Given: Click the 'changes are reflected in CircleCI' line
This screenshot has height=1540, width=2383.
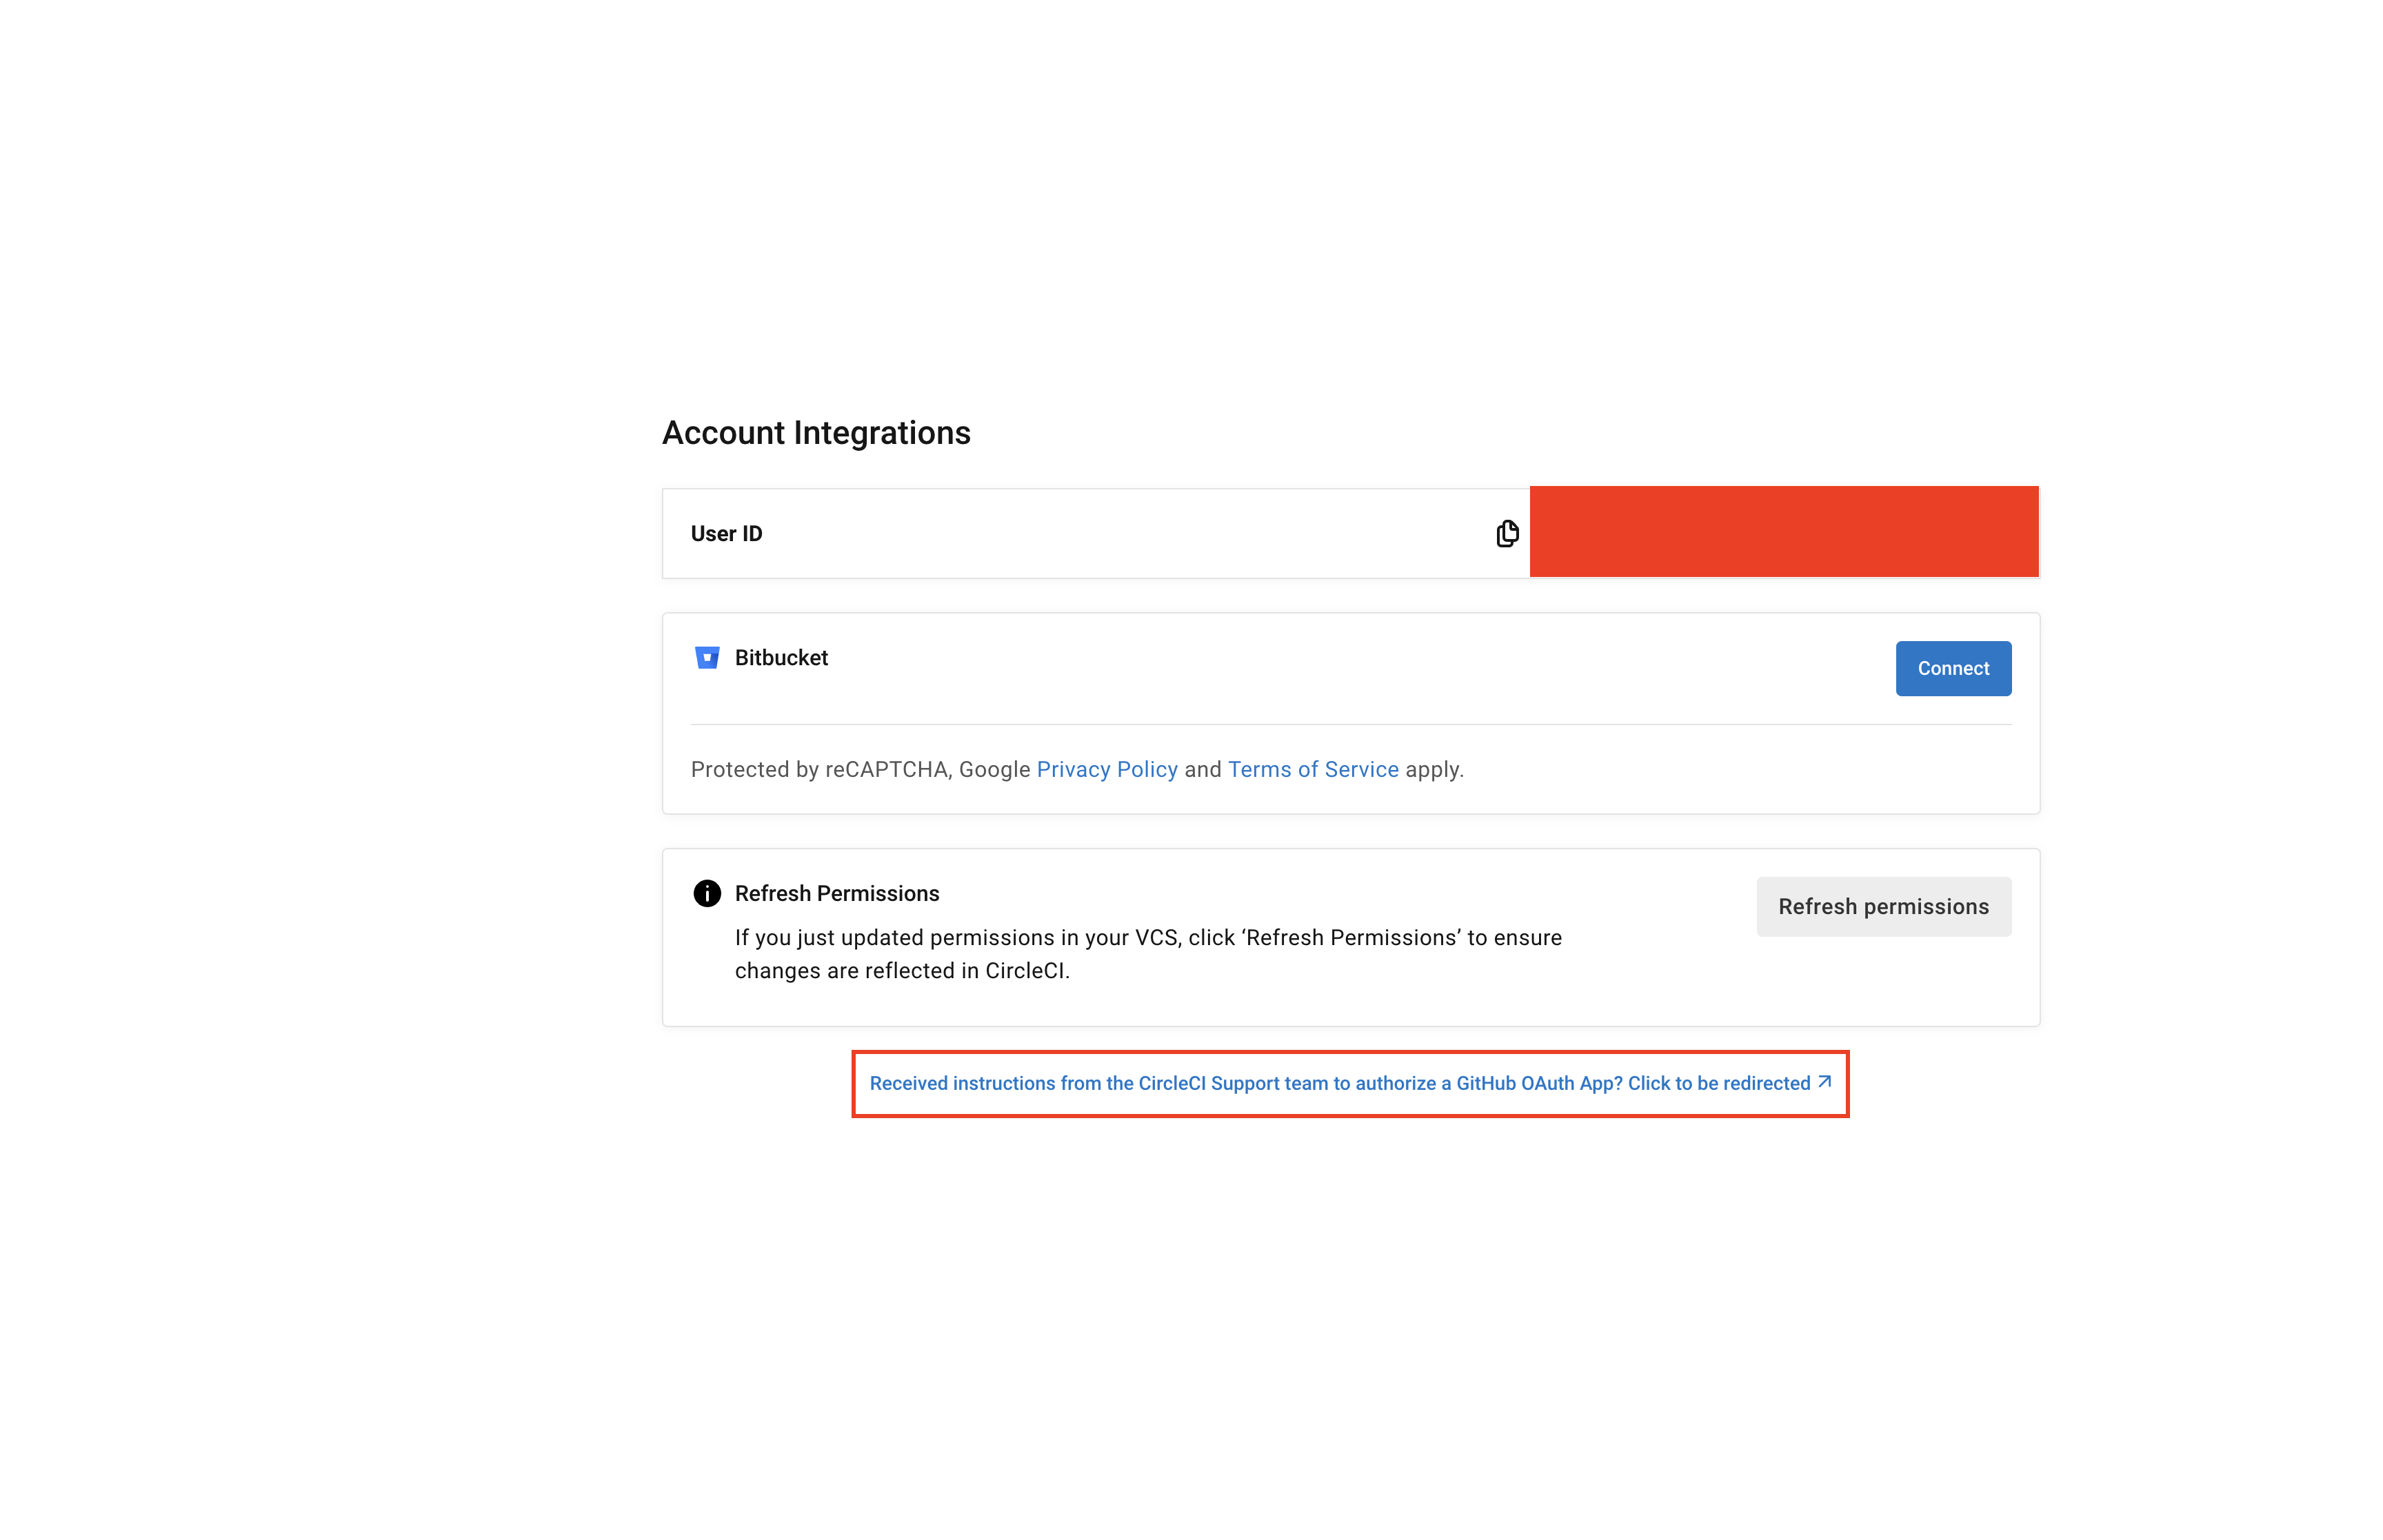Looking at the screenshot, I should click(901, 970).
